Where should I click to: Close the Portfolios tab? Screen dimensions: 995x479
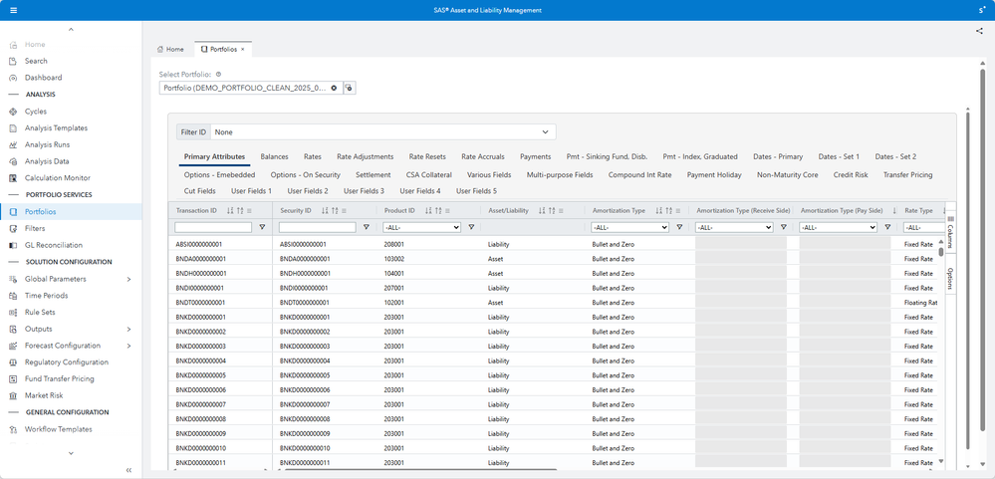(242, 49)
